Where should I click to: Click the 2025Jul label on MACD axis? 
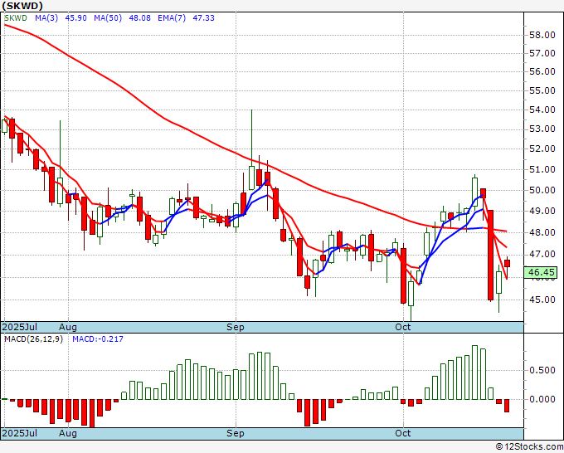tap(20, 433)
